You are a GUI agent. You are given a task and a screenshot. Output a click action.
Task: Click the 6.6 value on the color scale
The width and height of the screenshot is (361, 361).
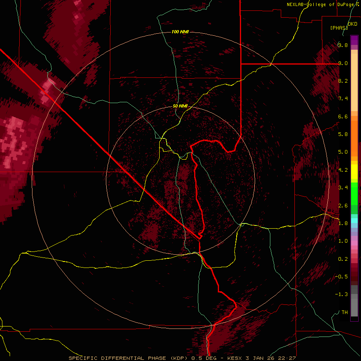(343, 116)
